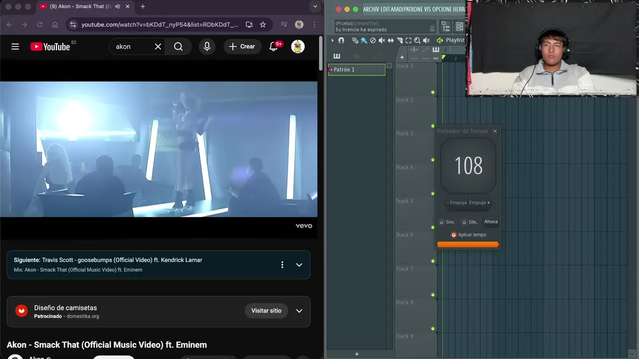The image size is (639, 359).
Task: Click the hint panel metronome icon
Action: 432,28
